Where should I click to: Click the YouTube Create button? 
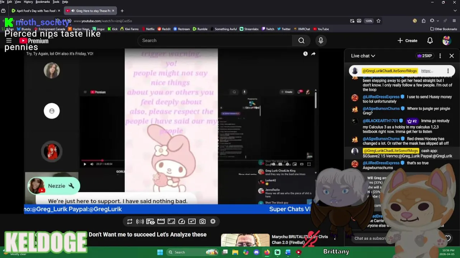407,40
